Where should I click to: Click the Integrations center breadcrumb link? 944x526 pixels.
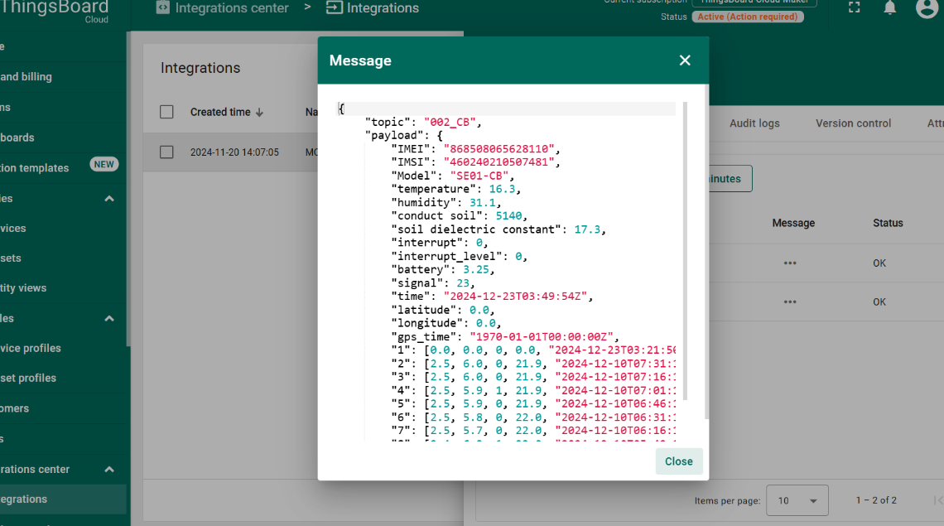point(232,7)
